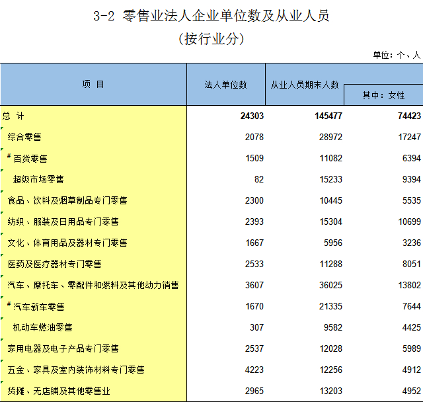423x402 pixels.
Task: Select cell value 6394
Action: [x=411, y=158]
